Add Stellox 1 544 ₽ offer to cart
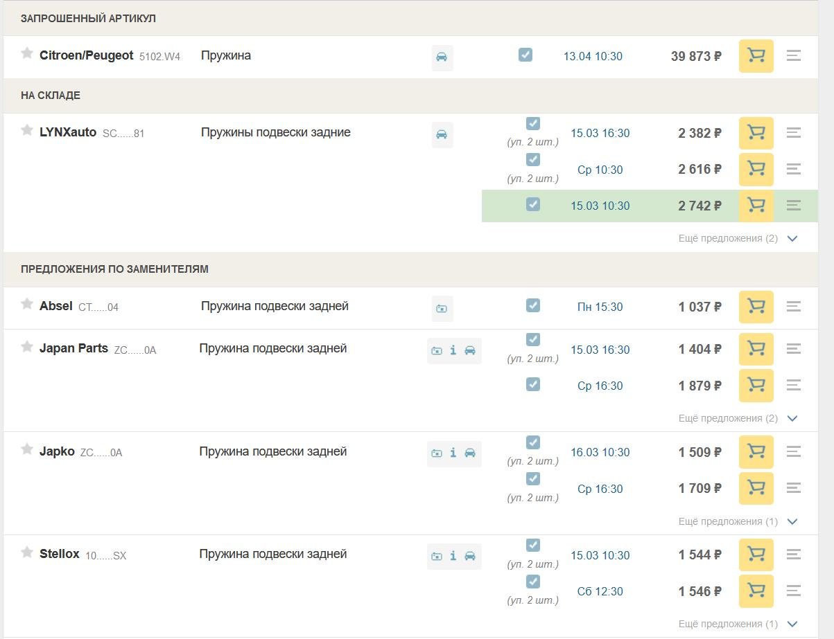 pyautogui.click(x=756, y=555)
